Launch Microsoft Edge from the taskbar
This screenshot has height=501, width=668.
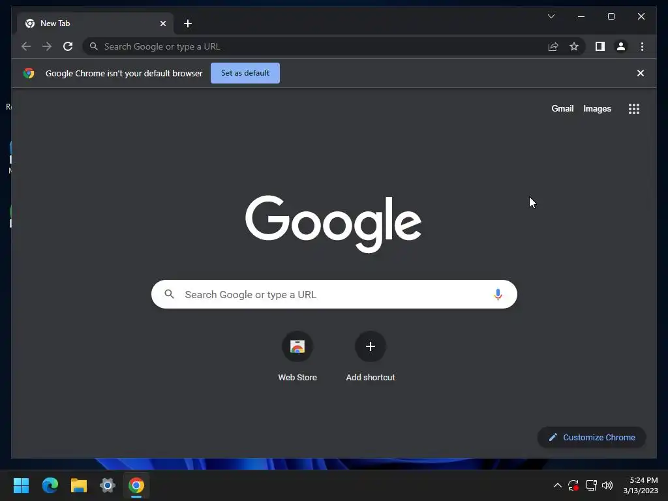[50, 485]
